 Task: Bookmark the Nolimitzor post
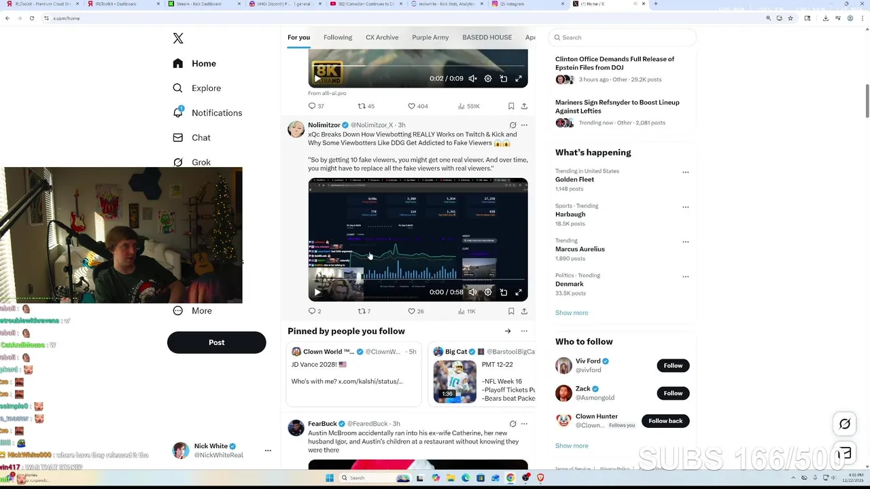(511, 311)
